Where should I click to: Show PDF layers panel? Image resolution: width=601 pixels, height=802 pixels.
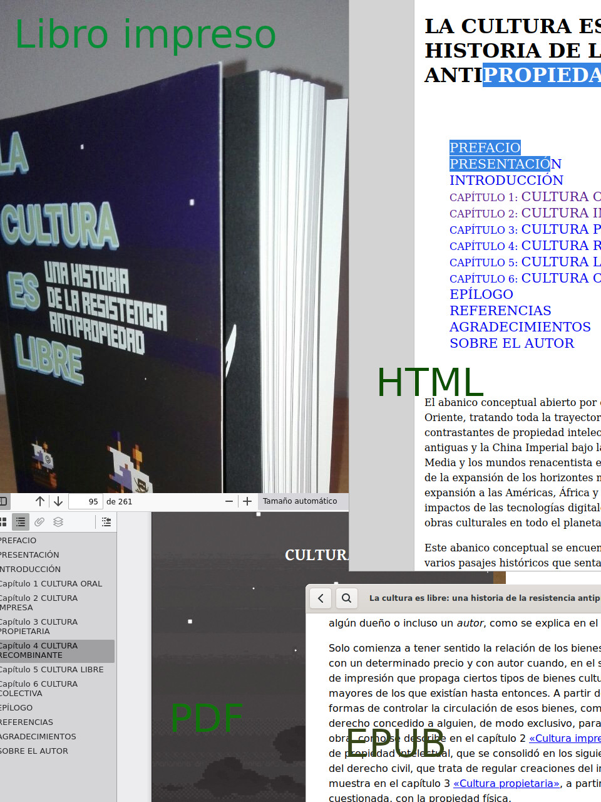pos(58,522)
